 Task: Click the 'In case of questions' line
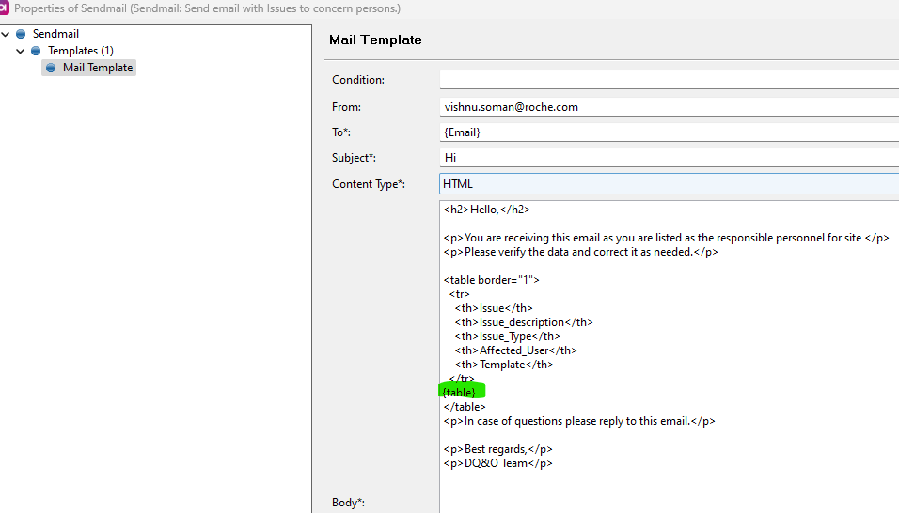click(x=579, y=421)
